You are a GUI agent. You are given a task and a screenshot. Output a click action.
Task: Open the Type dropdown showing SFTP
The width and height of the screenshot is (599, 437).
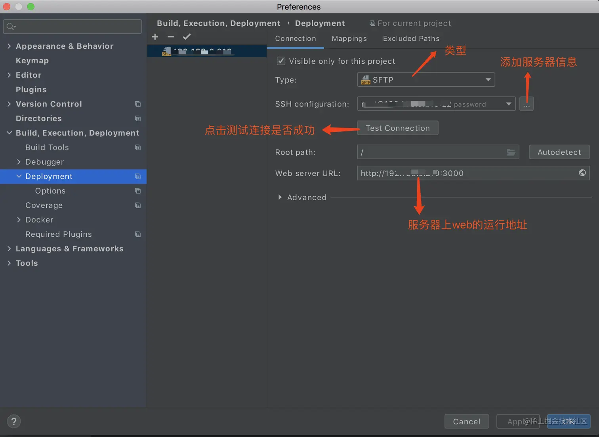coord(426,80)
